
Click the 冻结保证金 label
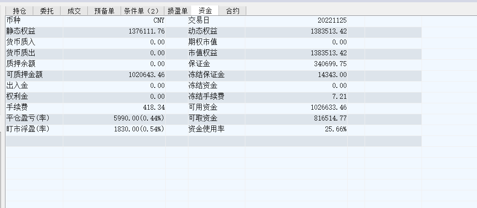[x=206, y=75]
